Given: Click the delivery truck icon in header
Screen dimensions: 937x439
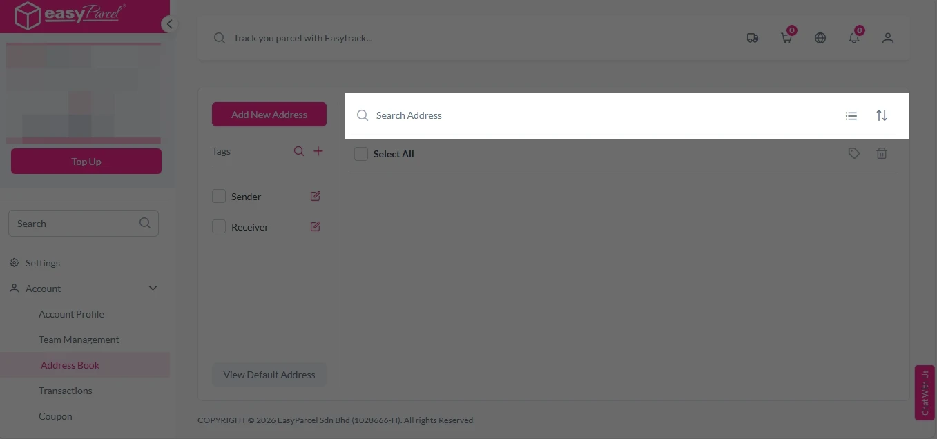Looking at the screenshot, I should point(753,39).
